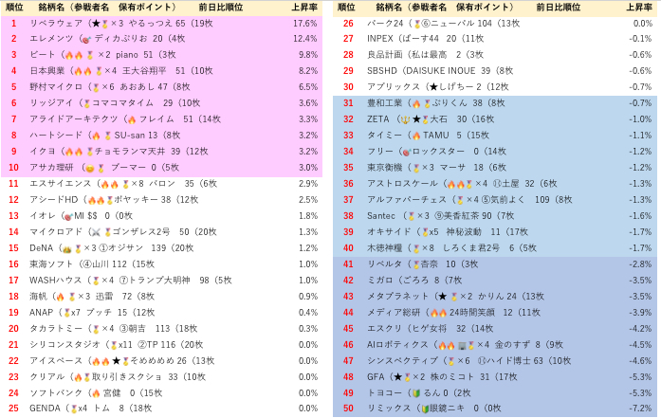Select the アライドアーキテクツ row
The image size is (661, 418).
point(162,119)
